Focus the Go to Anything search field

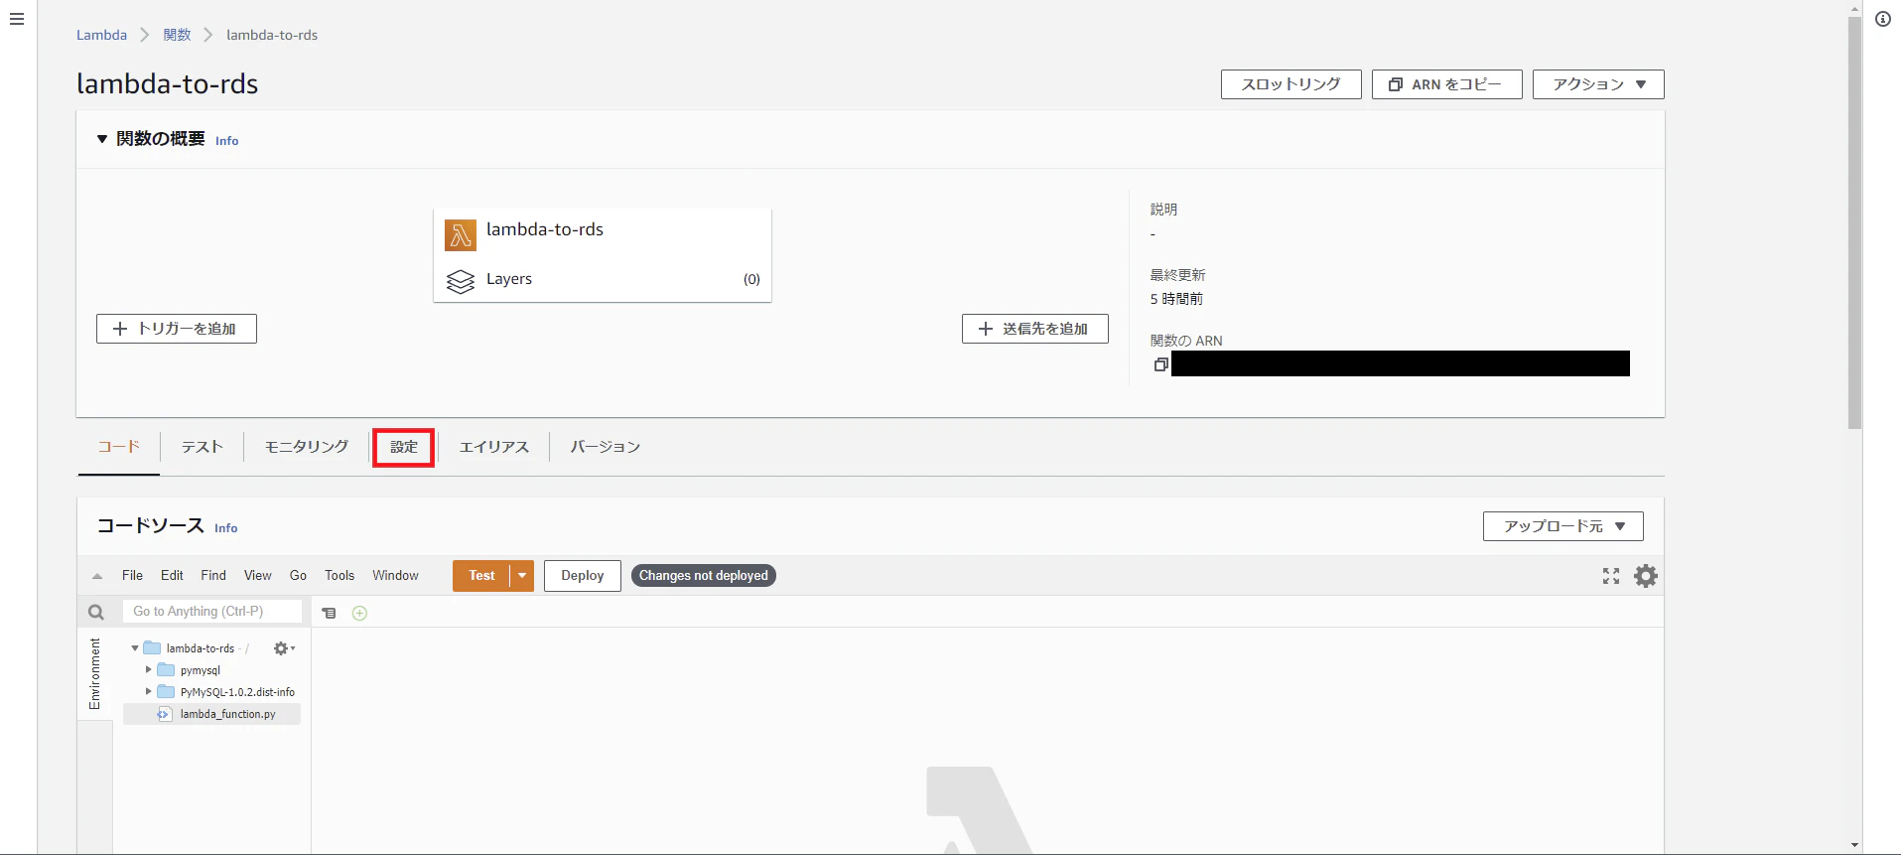(212, 612)
